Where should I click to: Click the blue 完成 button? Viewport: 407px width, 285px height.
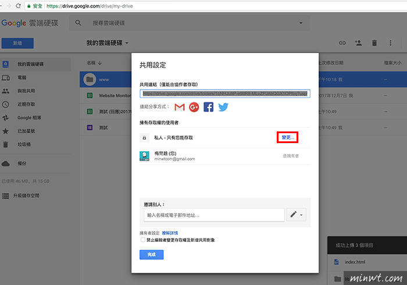tap(151, 255)
